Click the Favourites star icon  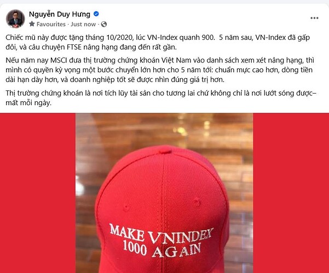coord(32,24)
